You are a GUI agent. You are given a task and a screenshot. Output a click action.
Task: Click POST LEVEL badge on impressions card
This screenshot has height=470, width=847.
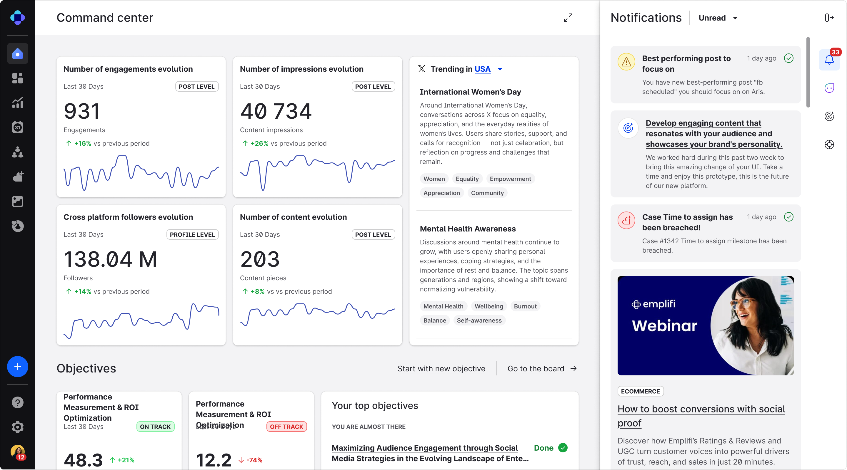coord(373,87)
